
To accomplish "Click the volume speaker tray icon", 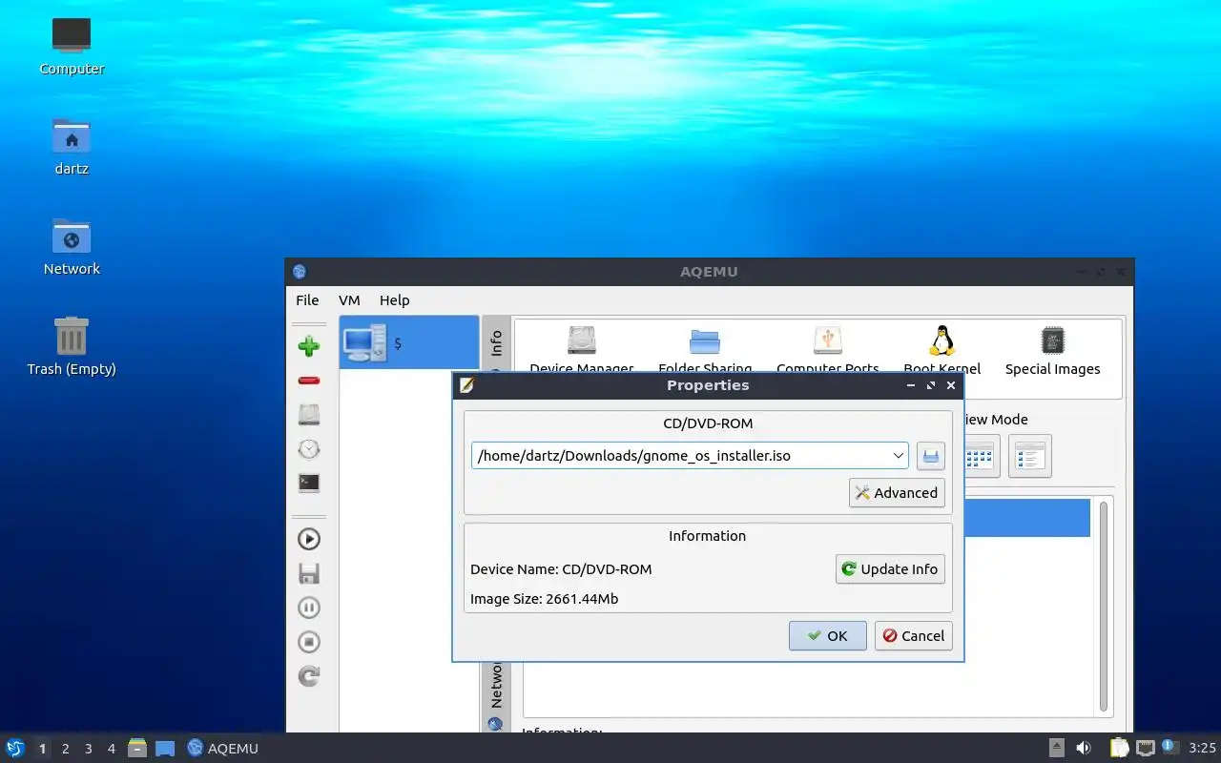I will point(1084,749).
